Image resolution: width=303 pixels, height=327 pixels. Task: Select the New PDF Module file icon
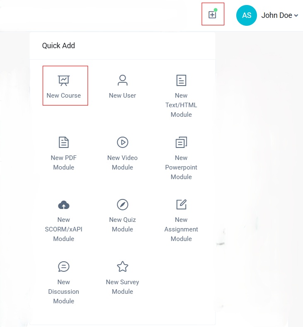pos(64,143)
